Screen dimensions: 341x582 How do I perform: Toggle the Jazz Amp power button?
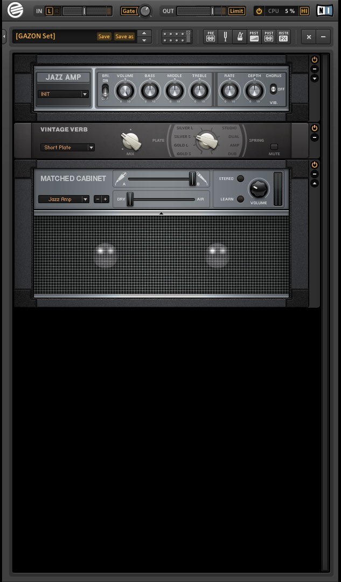point(315,60)
